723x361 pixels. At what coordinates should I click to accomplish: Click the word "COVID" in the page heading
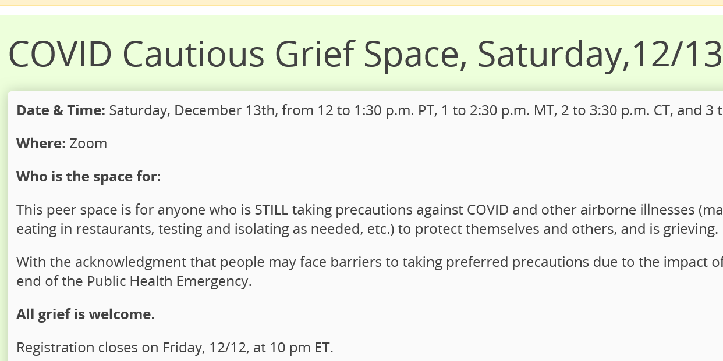(x=60, y=53)
